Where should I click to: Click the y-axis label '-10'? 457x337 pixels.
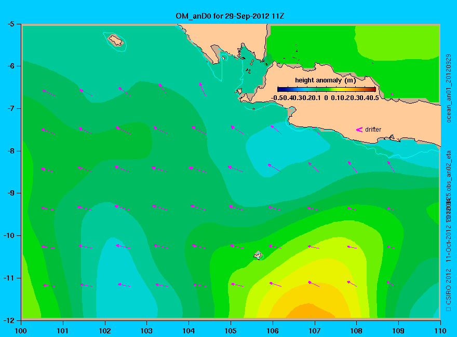click(x=8, y=235)
